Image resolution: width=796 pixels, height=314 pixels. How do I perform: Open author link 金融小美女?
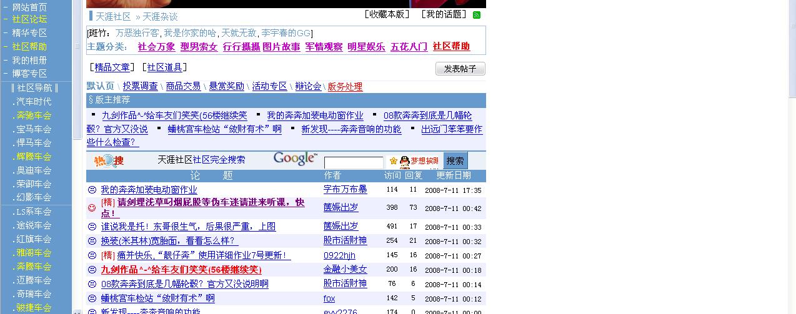pos(345,270)
